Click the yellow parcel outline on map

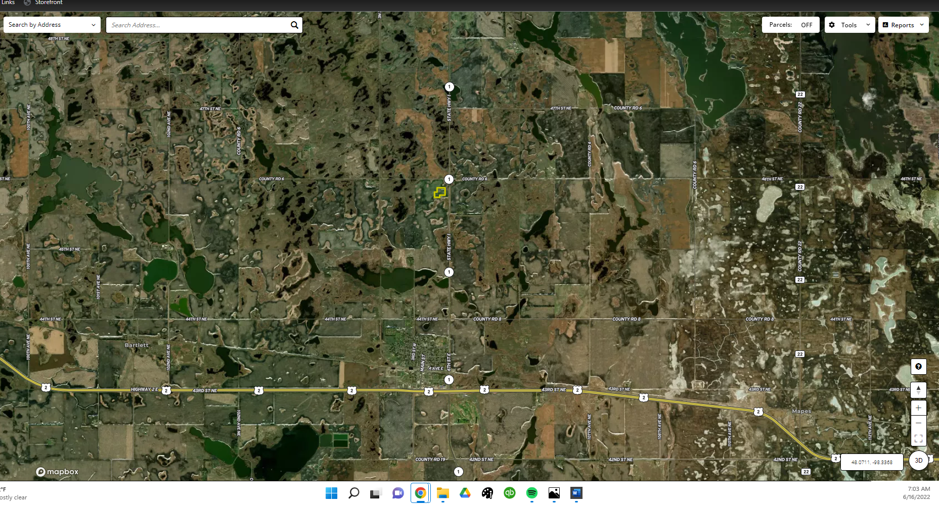pos(440,192)
